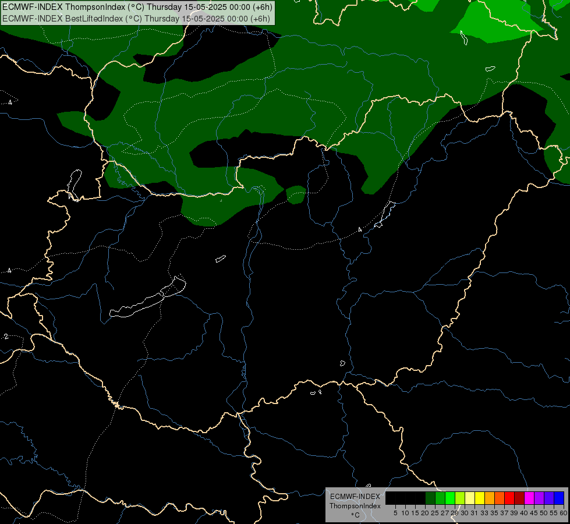Click legend tick value 37
The image size is (570, 524).
(504, 513)
